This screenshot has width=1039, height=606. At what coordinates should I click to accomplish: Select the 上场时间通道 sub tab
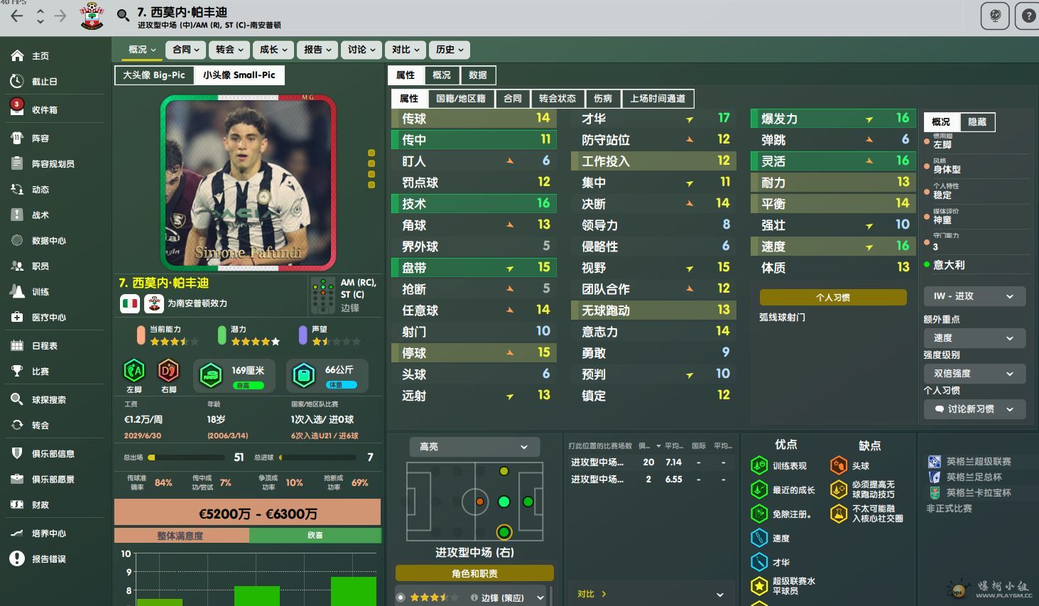point(658,98)
